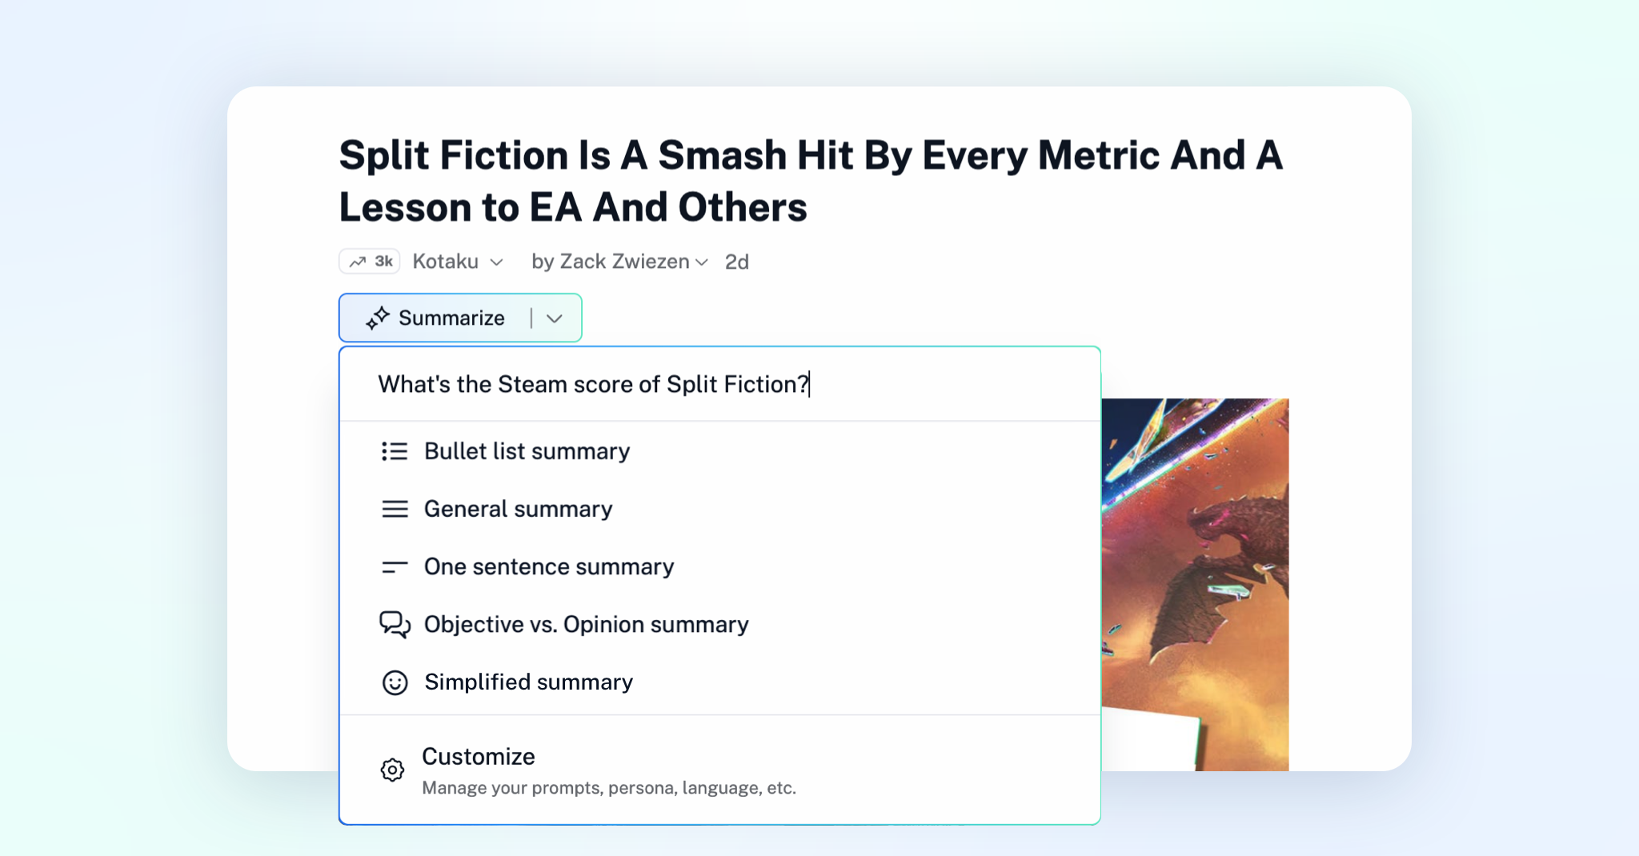Click the One sentence summary icon
The width and height of the screenshot is (1639, 856).
click(395, 567)
